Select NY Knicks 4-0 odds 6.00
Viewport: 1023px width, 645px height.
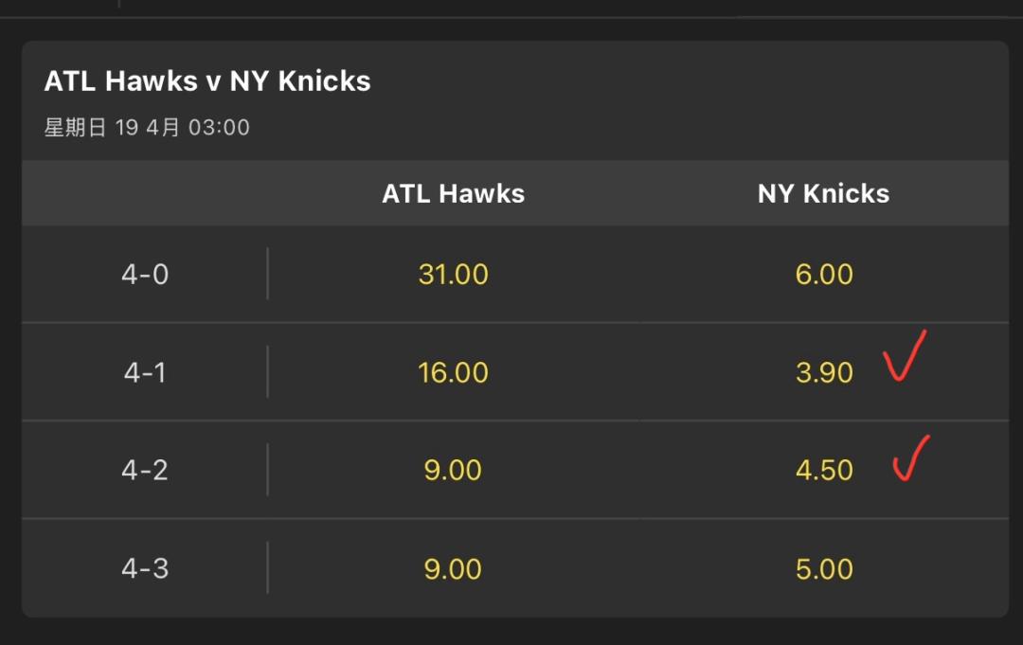coord(824,275)
